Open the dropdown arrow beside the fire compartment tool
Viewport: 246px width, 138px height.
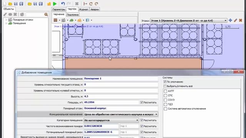pyautogui.click(x=68, y=20)
